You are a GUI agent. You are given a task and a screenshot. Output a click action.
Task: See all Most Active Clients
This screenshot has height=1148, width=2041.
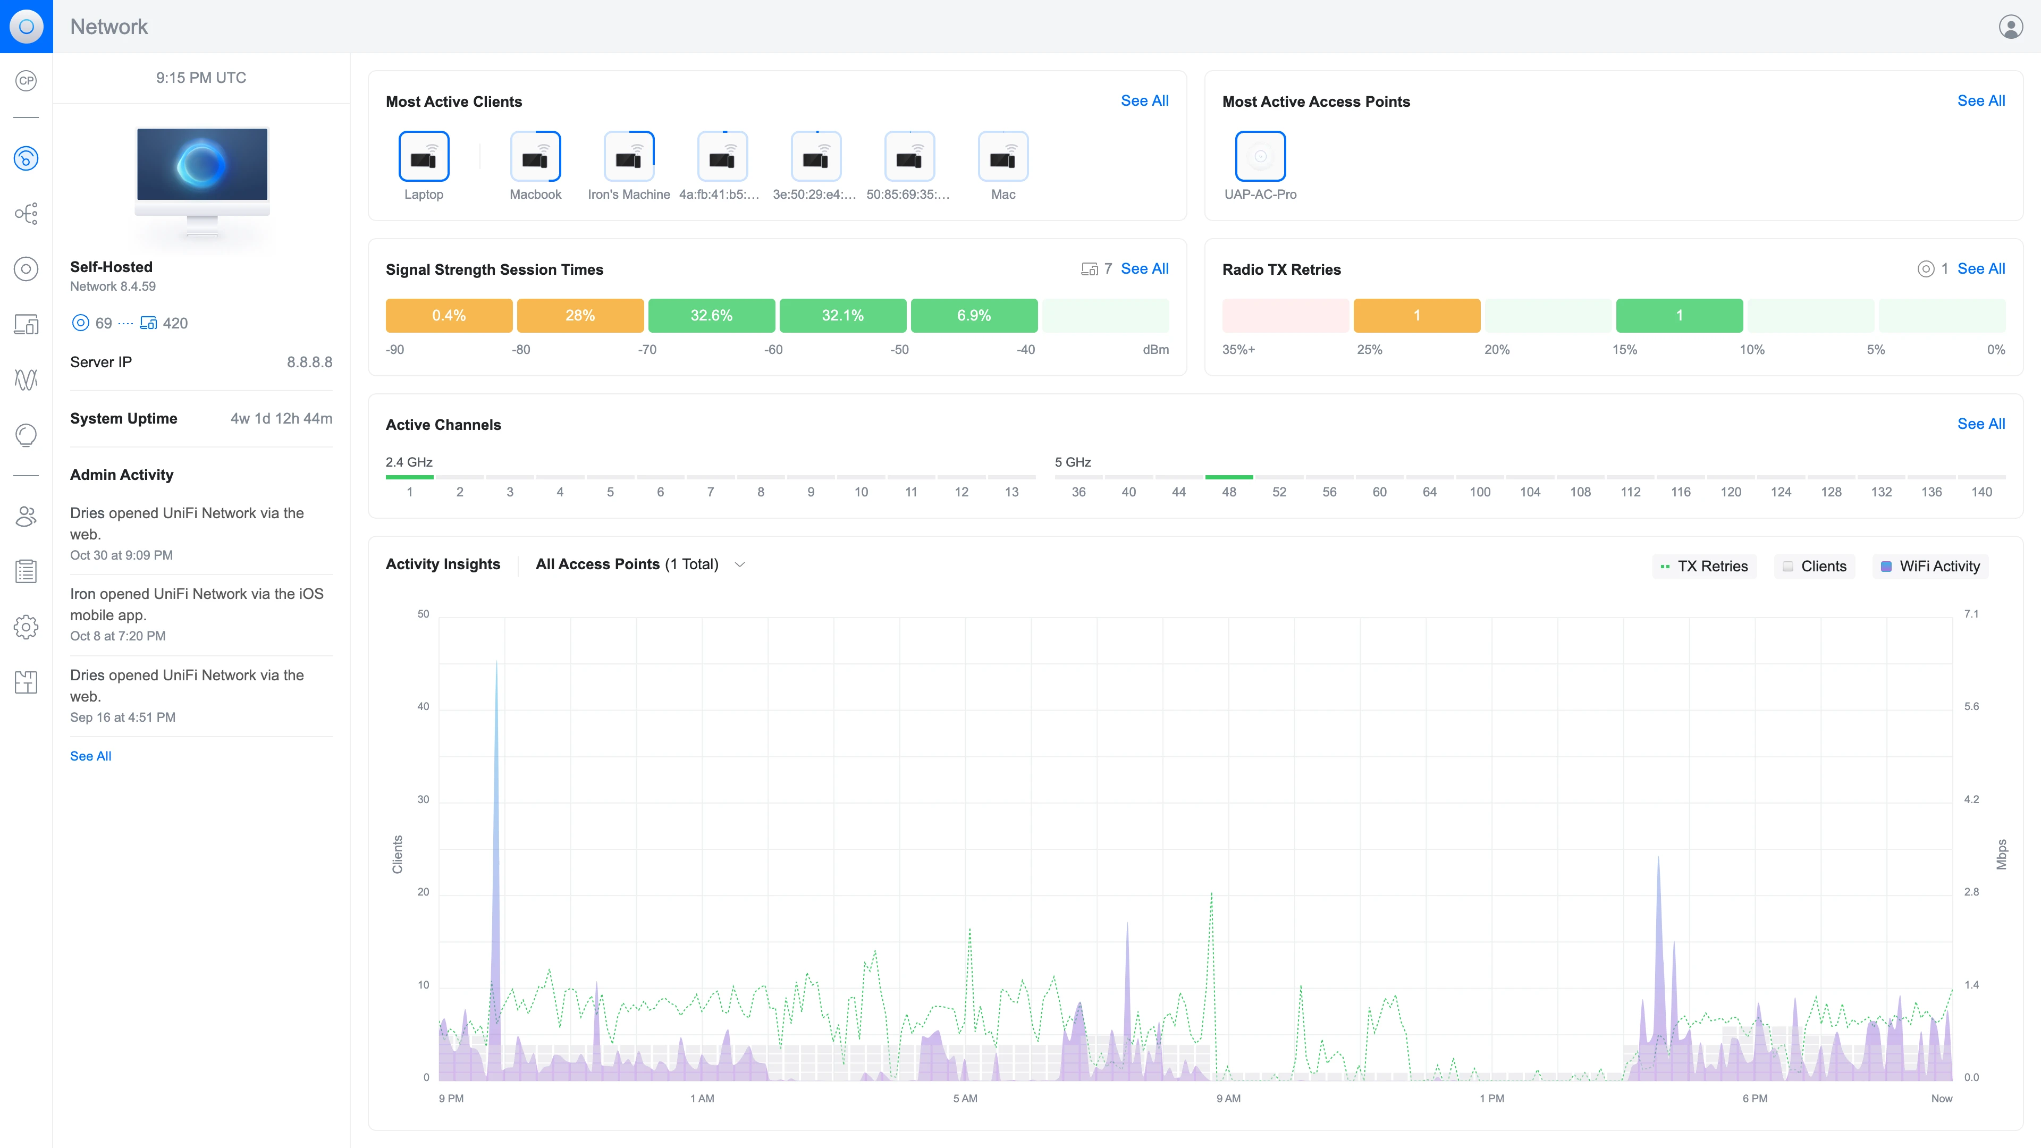1144,100
